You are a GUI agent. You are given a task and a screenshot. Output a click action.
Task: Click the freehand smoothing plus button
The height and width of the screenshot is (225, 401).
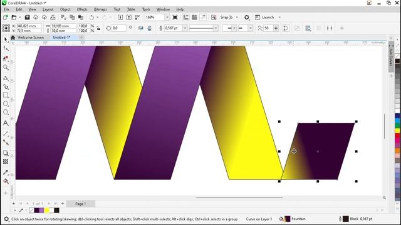276,28
